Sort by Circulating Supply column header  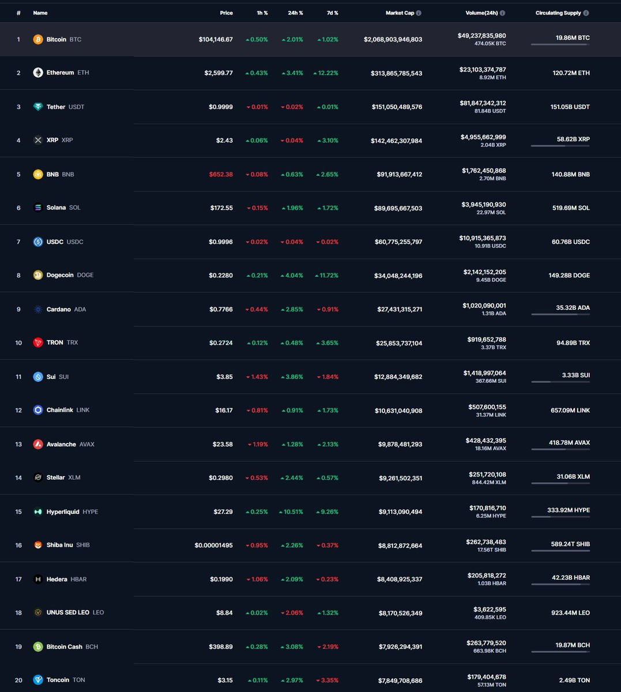[x=558, y=13]
